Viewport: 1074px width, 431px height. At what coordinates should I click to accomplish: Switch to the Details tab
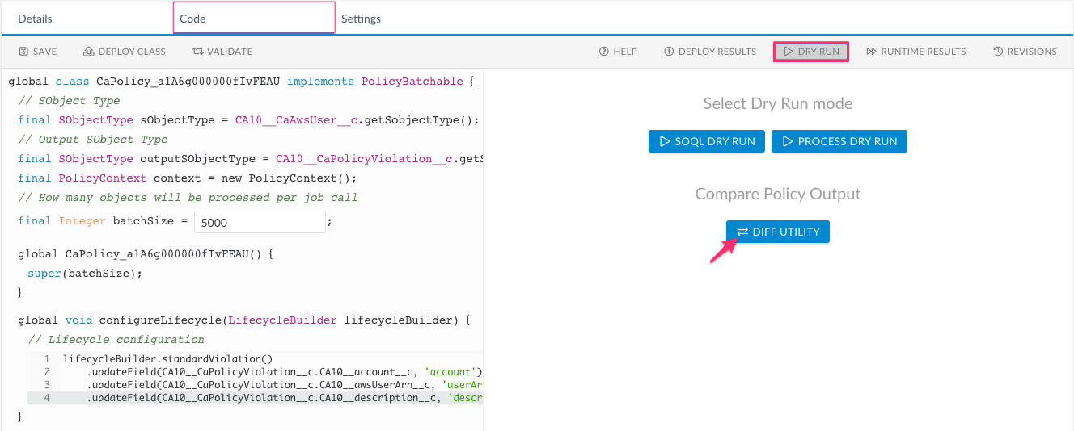click(x=35, y=19)
